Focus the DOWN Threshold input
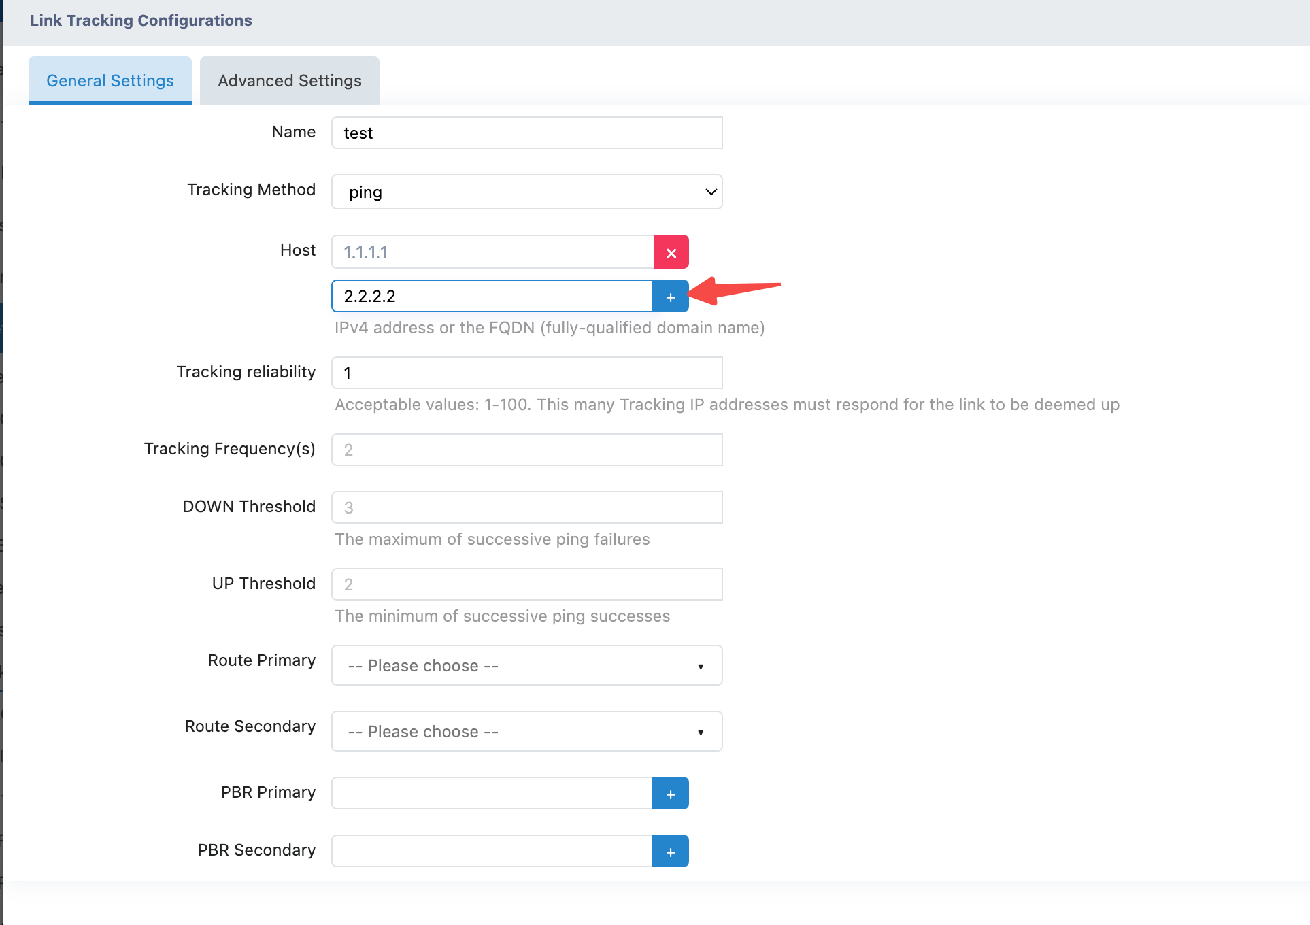This screenshot has height=925, width=1310. (x=526, y=508)
